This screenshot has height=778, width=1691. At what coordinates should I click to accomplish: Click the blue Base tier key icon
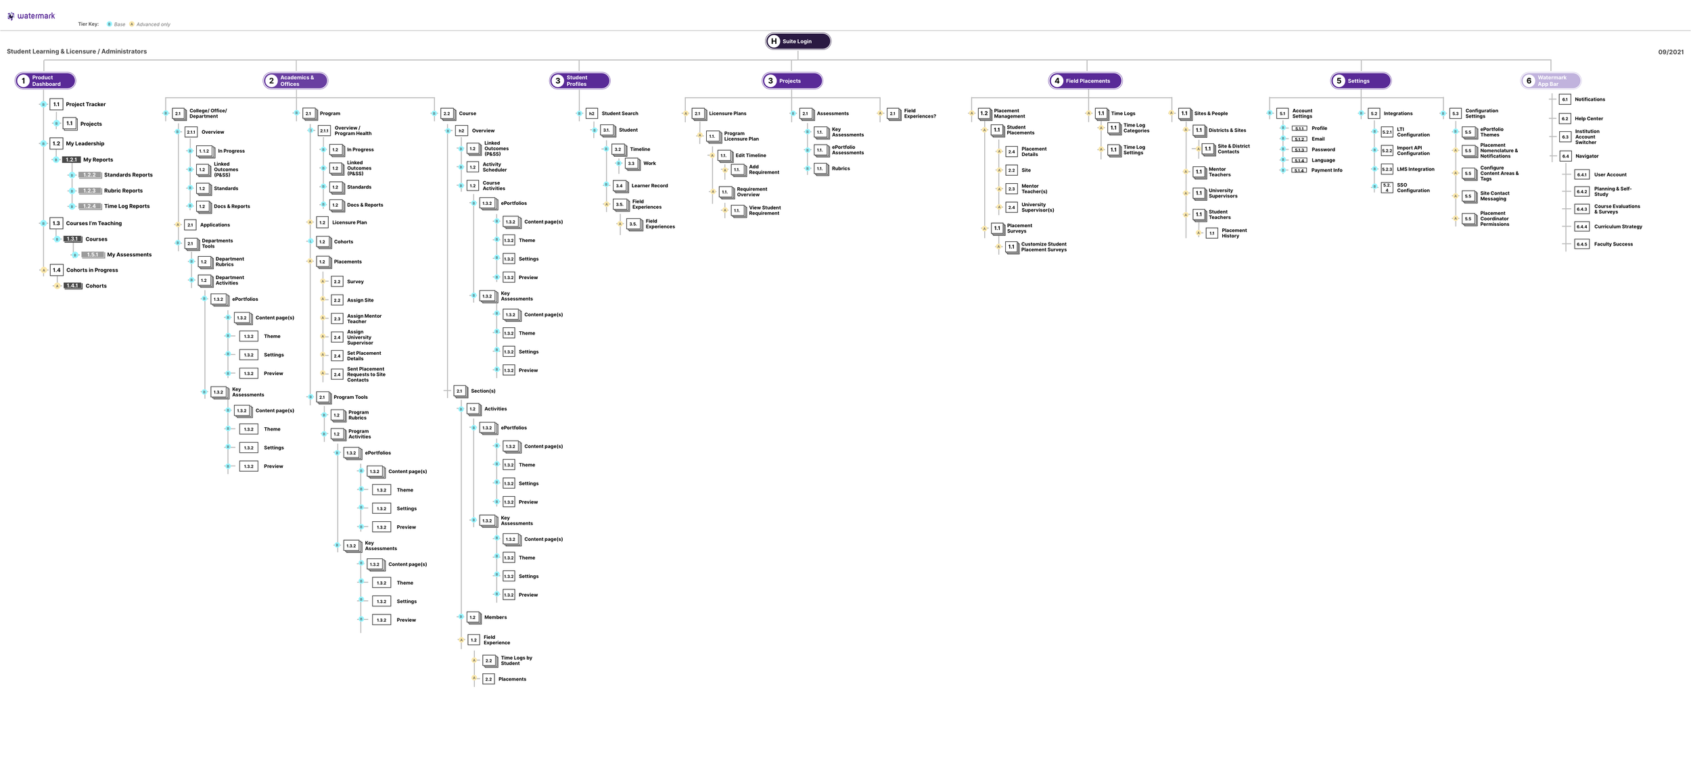pos(110,24)
